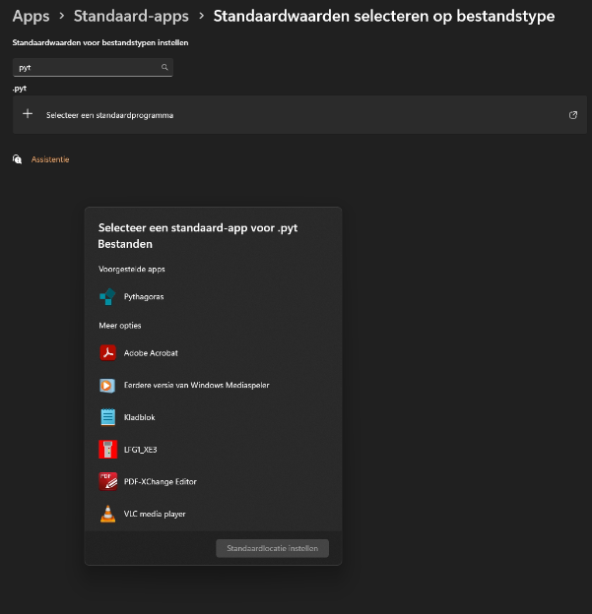Click Standaardlocatie instellen button
Viewport: 592px width, 614px height.
point(273,548)
